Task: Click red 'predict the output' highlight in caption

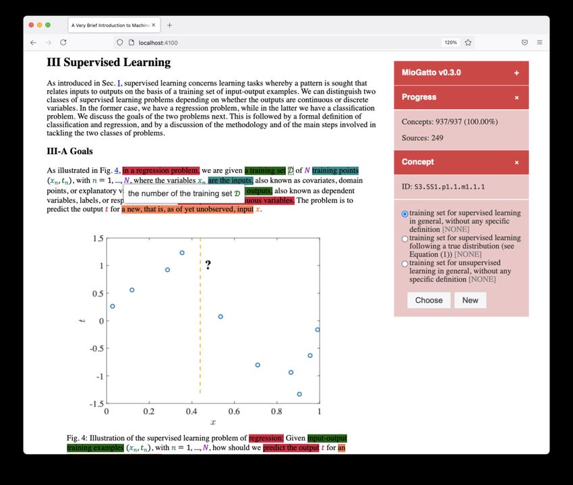Action: [291, 448]
